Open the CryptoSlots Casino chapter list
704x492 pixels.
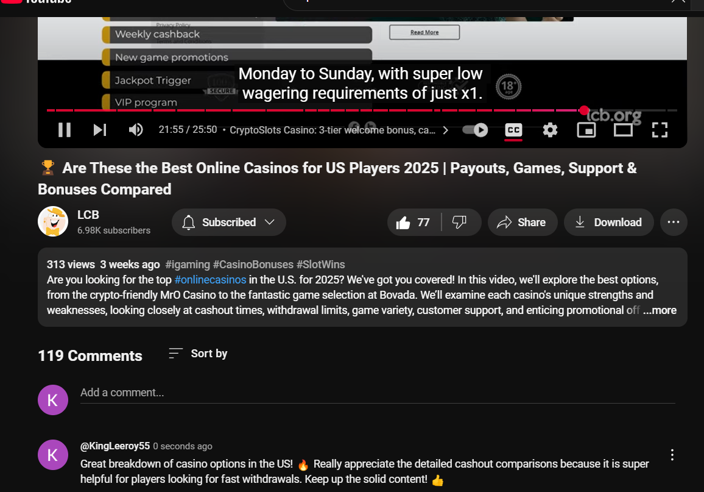[x=339, y=130]
